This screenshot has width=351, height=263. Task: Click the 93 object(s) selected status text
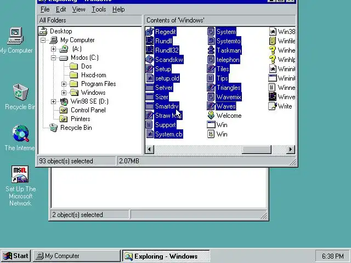pos(66,161)
